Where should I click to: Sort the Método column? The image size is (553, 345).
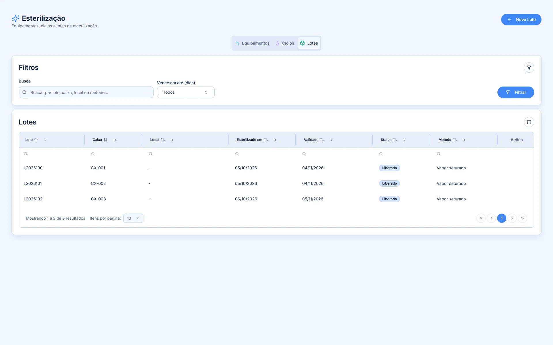click(x=455, y=140)
